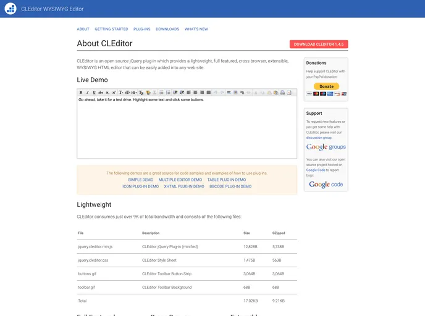Open the font family dropdown in the toolbar
Viewport: 425px width, 316px height.
121,93
